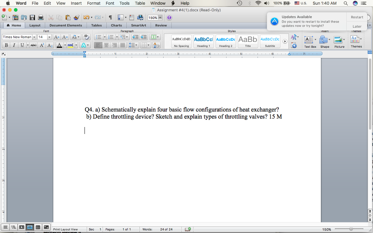Click the Save icon in the toolbar
Image resolution: width=373 pixels, height=233 pixels.
pos(32,17)
